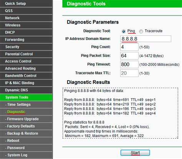The height and width of the screenshot is (159, 182).
Task: Open the Forwarding menu
Action: click(26, 40)
